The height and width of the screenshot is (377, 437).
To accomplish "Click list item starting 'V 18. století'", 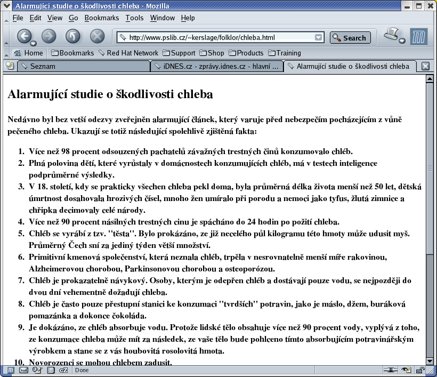I will (x=225, y=198).
